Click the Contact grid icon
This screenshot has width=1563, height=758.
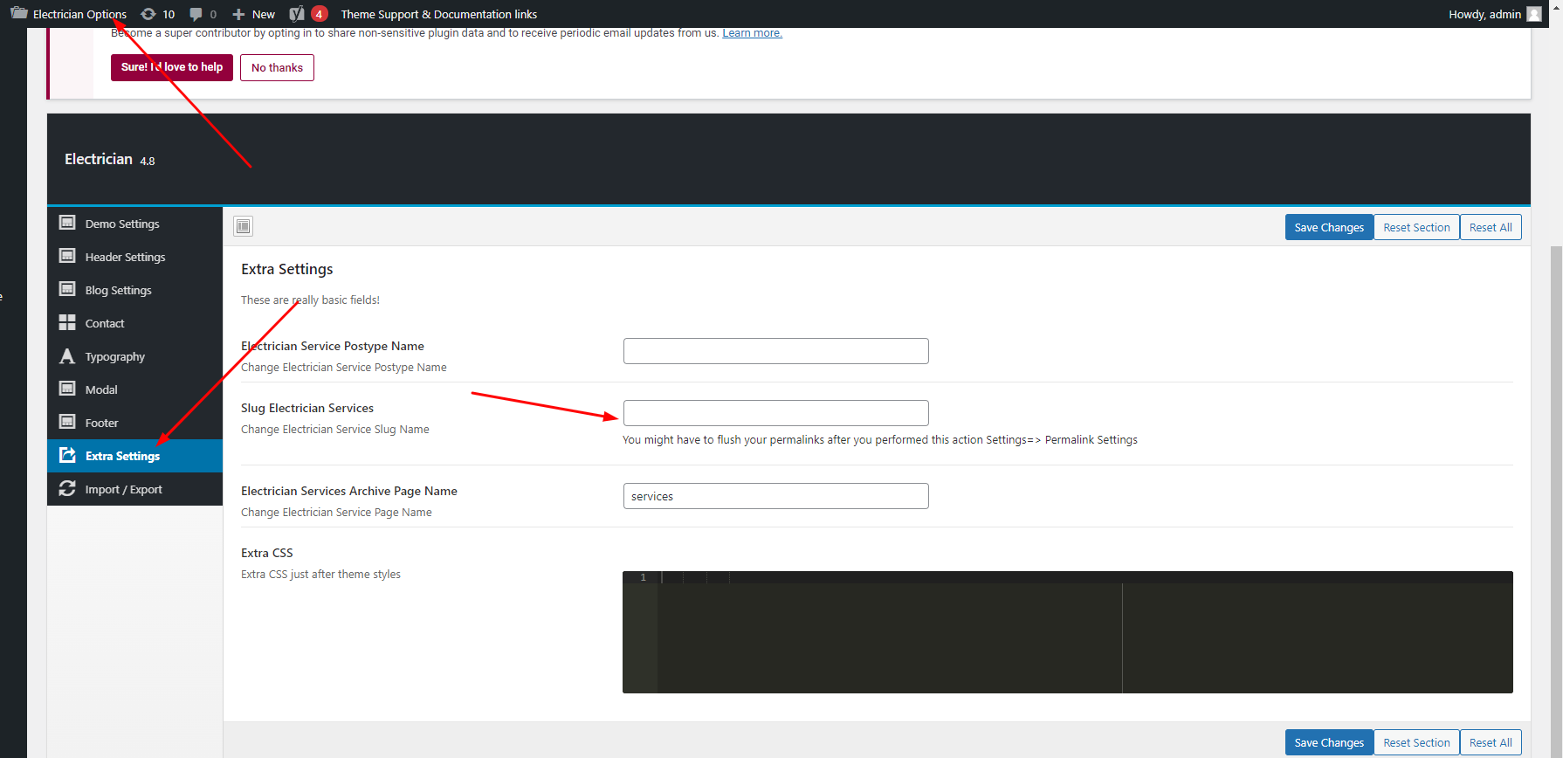coord(67,322)
